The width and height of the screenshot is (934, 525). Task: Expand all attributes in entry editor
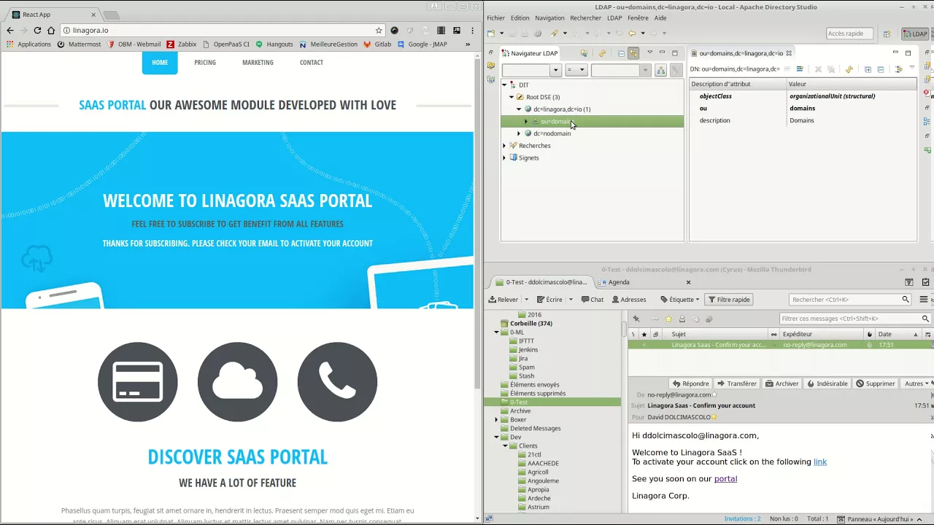click(x=868, y=69)
